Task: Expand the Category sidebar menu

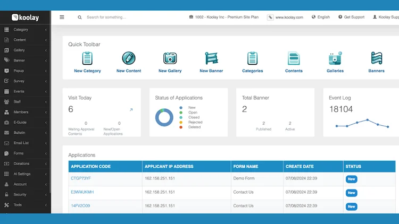Action: click(25, 30)
